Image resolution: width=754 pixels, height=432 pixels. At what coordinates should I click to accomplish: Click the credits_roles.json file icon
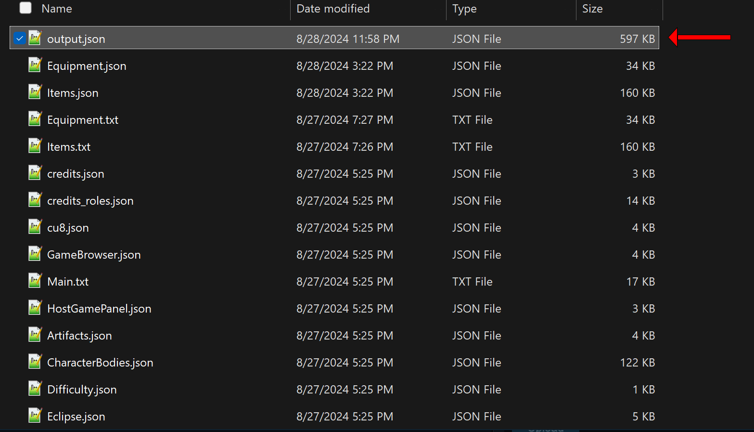click(x=35, y=200)
